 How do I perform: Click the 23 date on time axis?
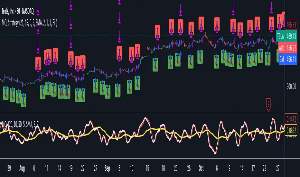(176, 168)
